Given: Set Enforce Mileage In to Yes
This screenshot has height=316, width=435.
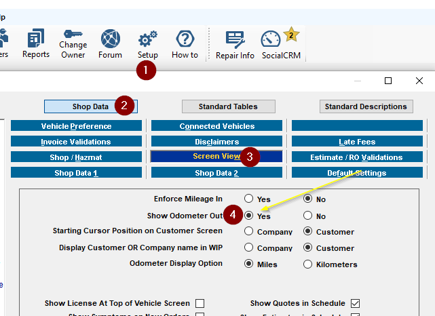Looking at the screenshot, I should point(248,199).
